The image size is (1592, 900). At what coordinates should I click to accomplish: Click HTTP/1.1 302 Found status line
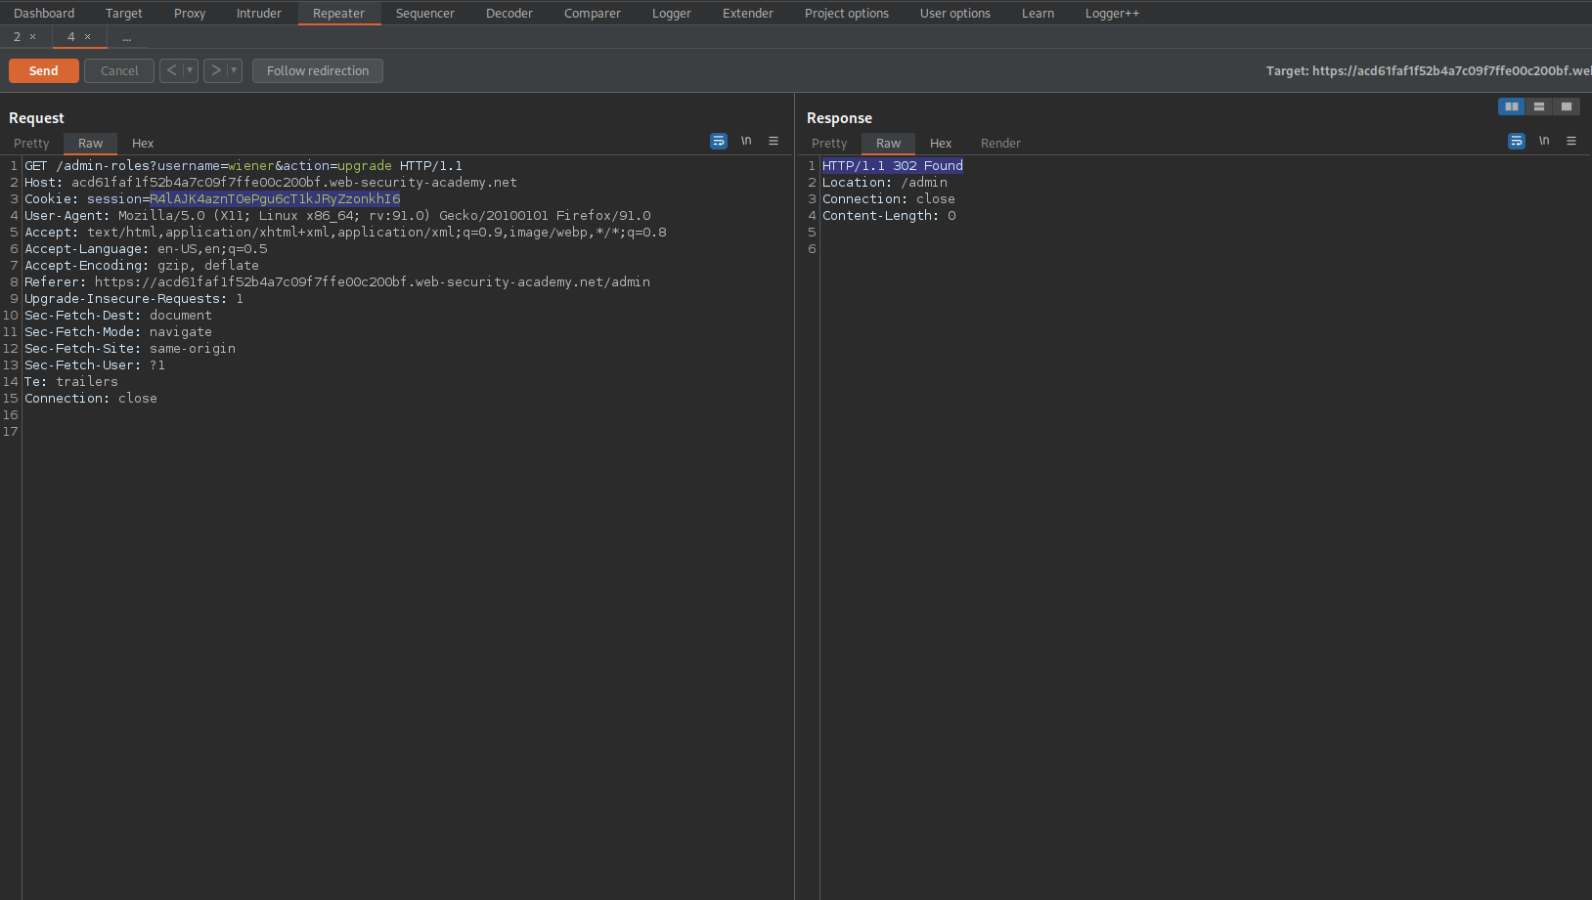(893, 166)
